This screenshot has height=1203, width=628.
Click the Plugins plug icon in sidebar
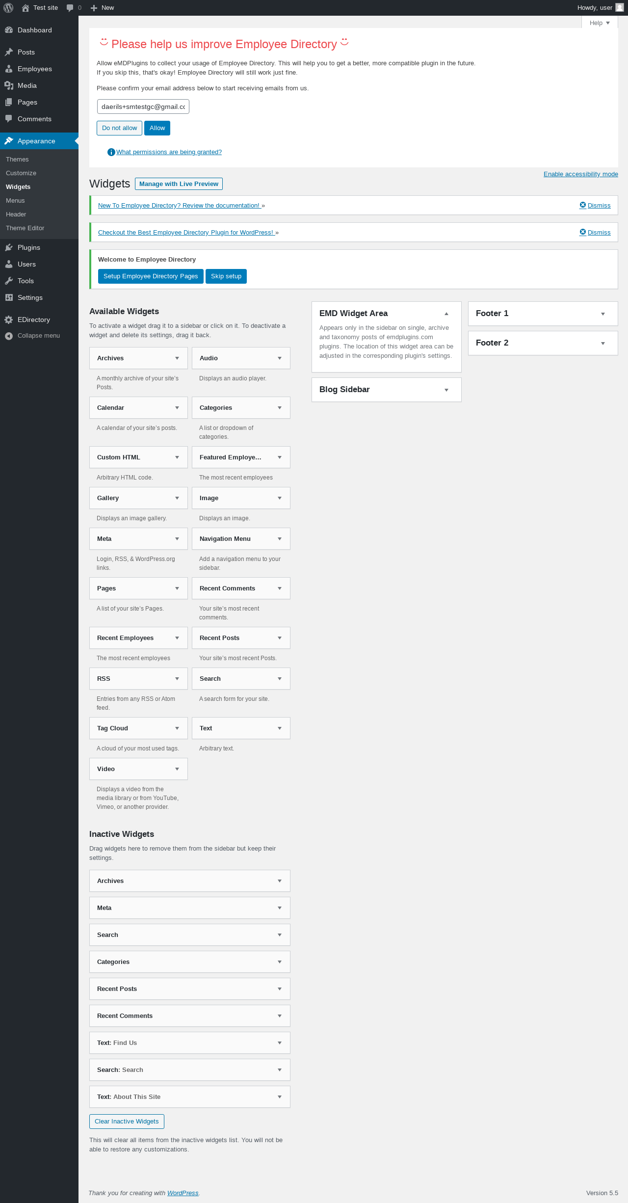pyautogui.click(x=9, y=247)
